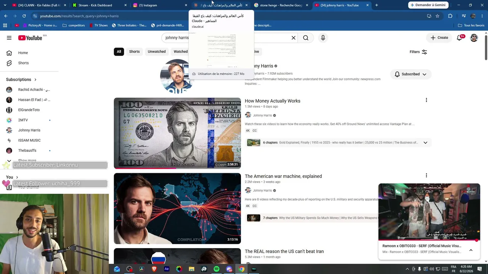Open the Tous les favoris bookmarks folder
Screen dimensions: 488x274
[x=471, y=25]
